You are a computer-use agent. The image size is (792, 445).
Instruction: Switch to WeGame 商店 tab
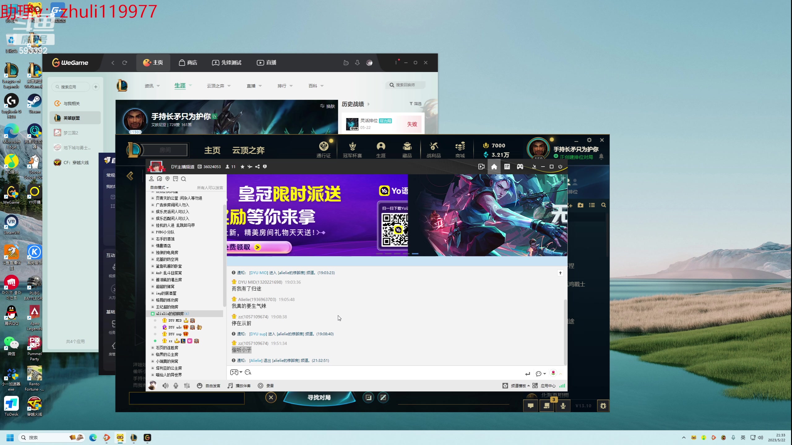click(x=188, y=63)
